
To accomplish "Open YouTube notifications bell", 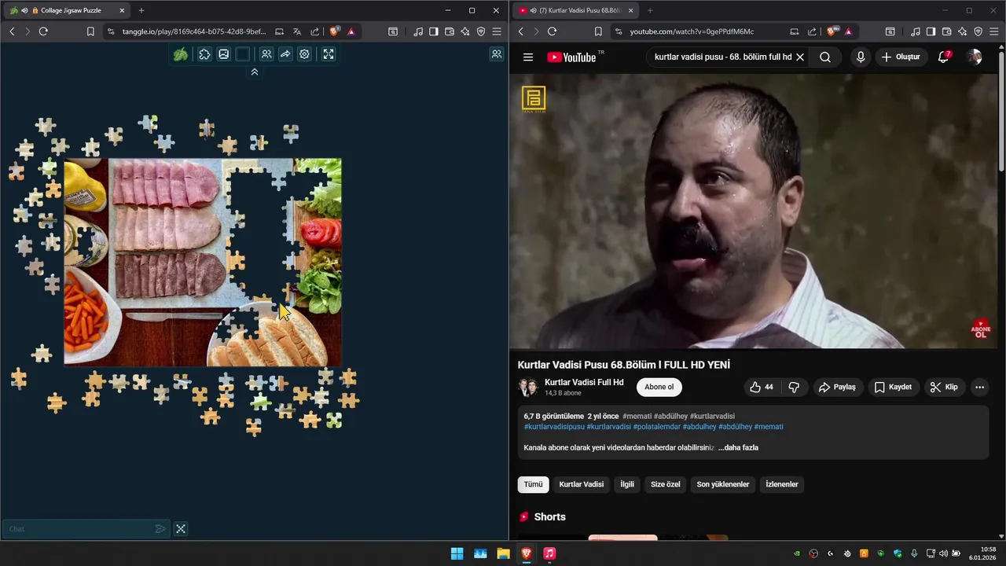I will click(x=944, y=57).
